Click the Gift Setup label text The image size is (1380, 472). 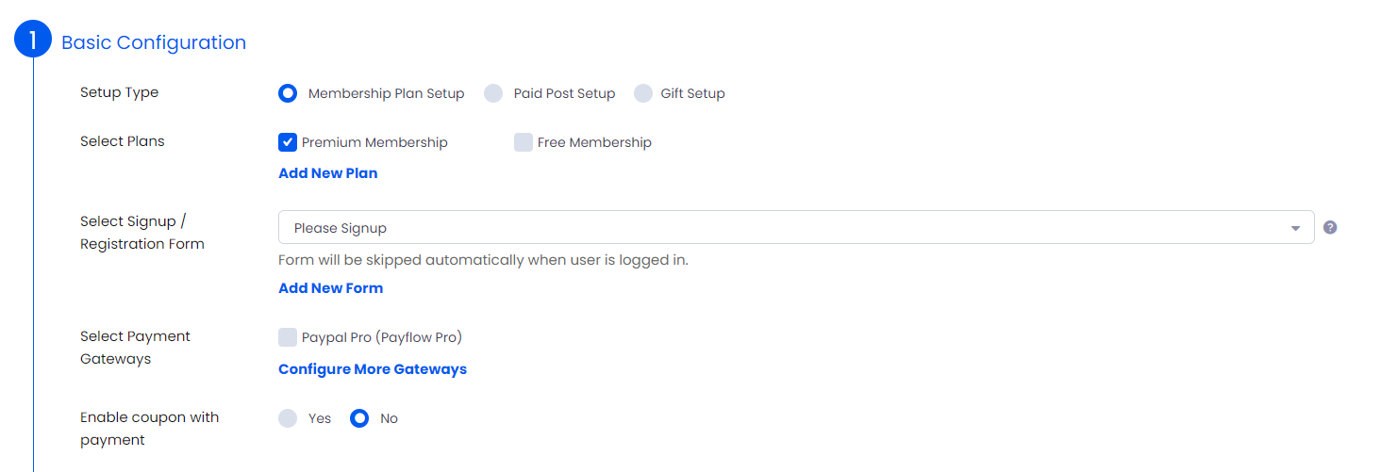pyautogui.click(x=692, y=93)
